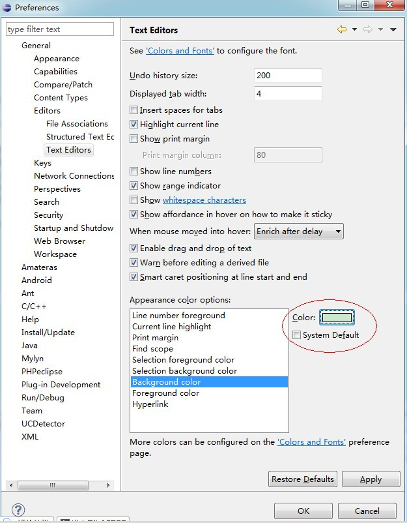Click the forward navigation arrow icon
Viewport: 407px width, 523px height.
[x=368, y=30]
